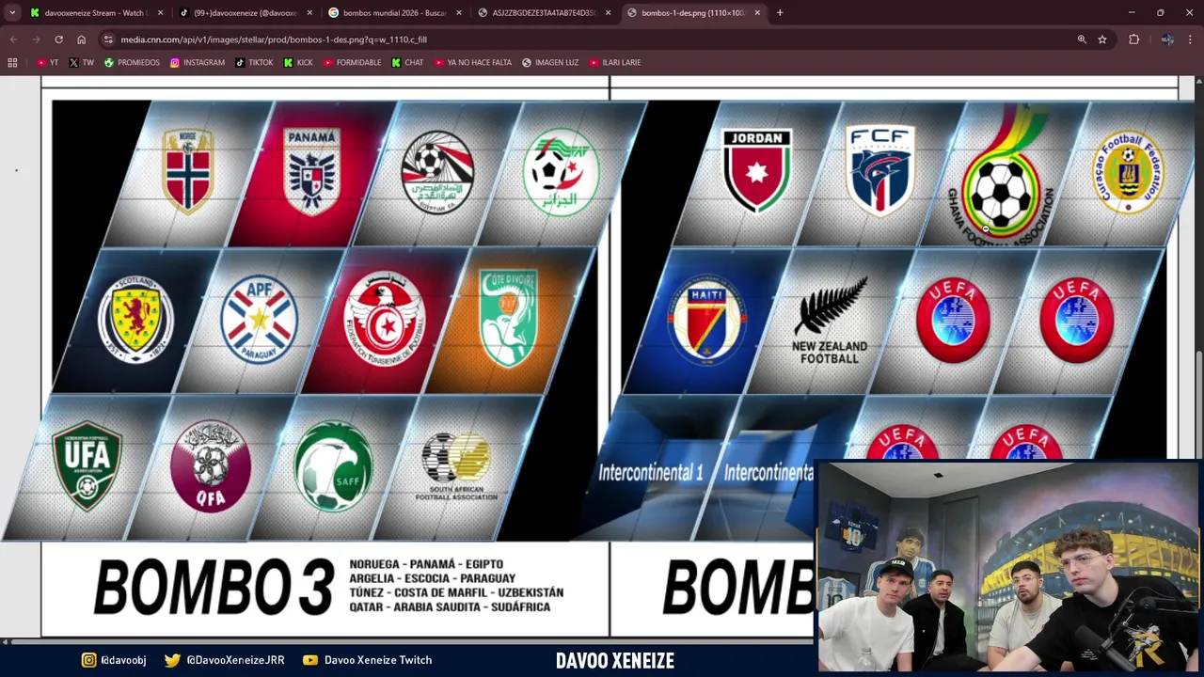Open the Chrome three-dot menu

(1190, 39)
